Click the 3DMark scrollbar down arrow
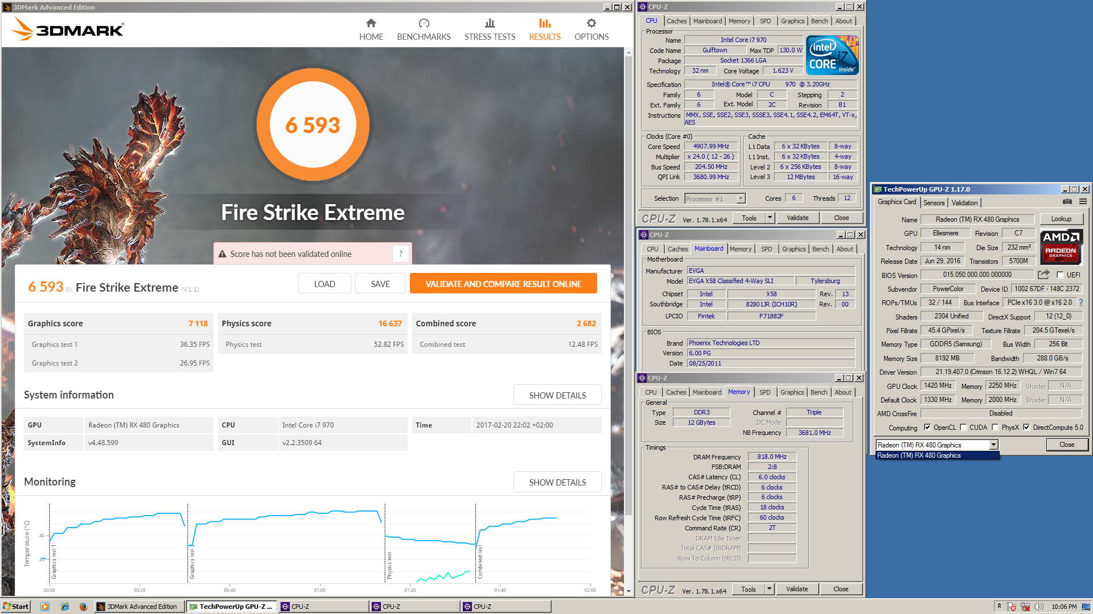 [628, 592]
